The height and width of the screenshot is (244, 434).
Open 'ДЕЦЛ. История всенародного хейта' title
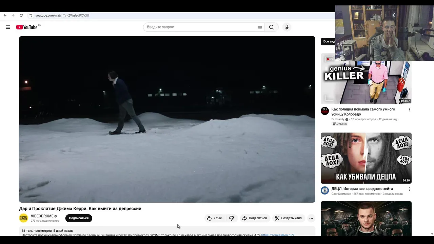point(362,189)
